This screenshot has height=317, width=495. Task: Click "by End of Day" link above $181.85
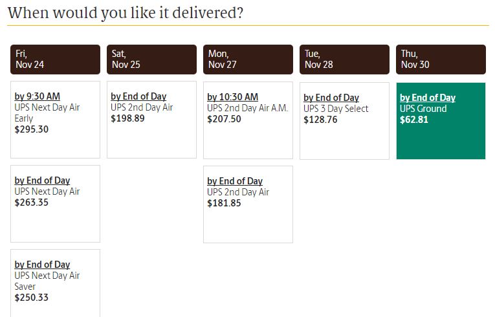(x=235, y=181)
